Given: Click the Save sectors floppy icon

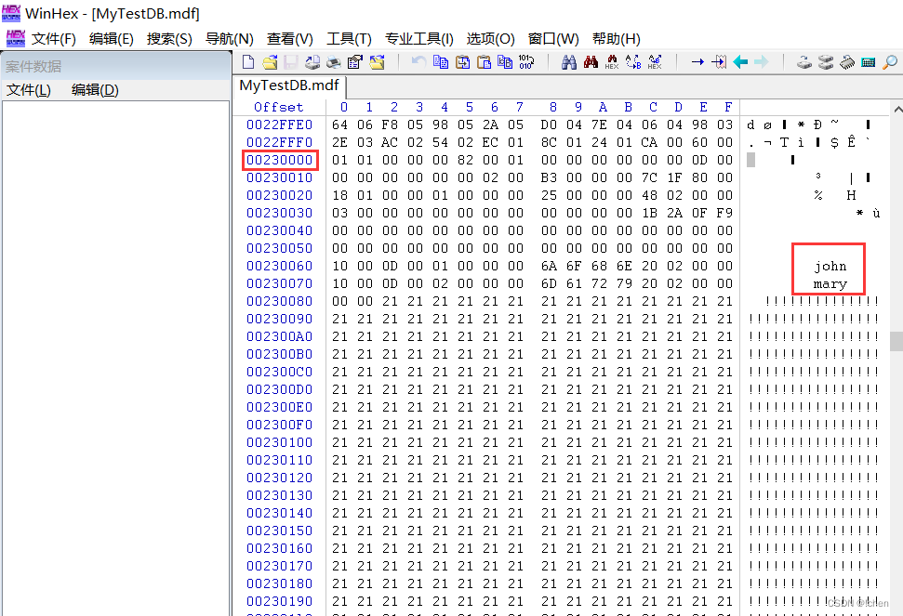Looking at the screenshot, I should tap(291, 62).
